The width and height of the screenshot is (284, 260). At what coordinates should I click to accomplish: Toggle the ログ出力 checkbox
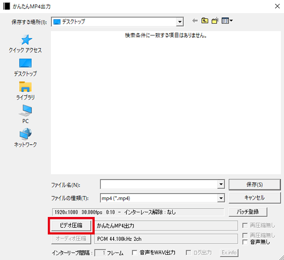pos(188,252)
